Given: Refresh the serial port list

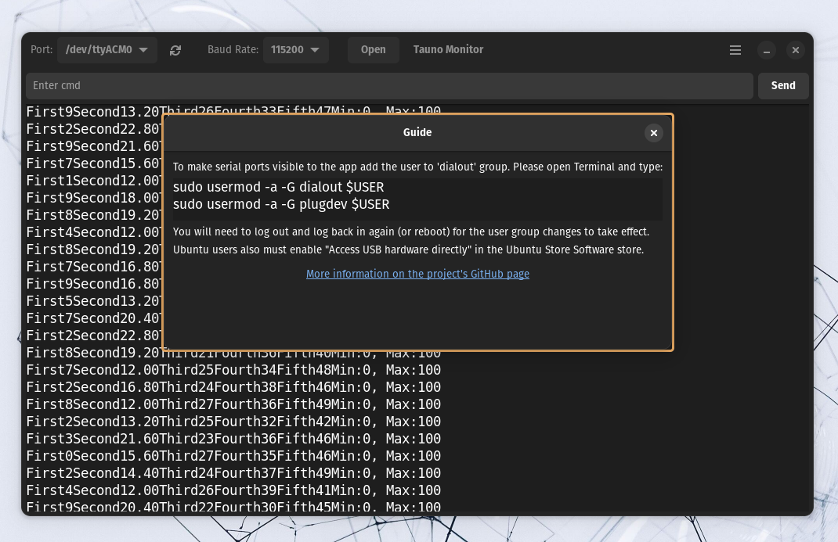Looking at the screenshot, I should pos(175,50).
